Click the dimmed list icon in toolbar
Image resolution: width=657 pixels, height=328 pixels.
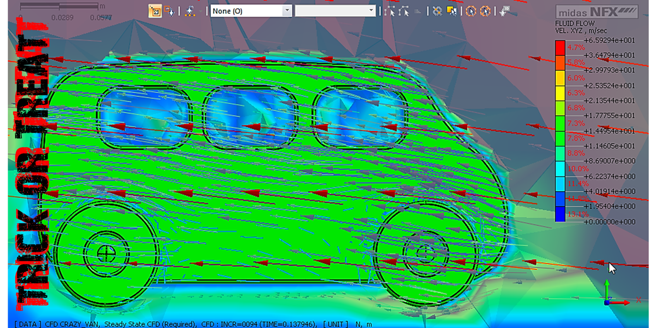click(x=419, y=11)
